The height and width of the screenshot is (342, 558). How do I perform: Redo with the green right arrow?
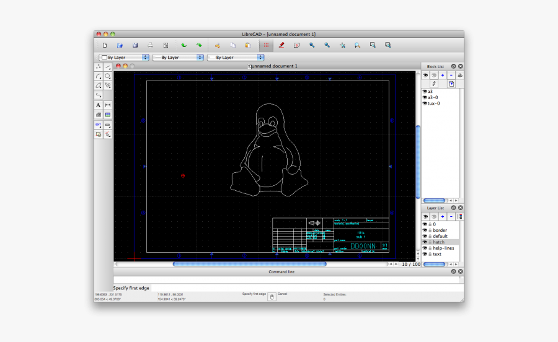[x=199, y=45]
